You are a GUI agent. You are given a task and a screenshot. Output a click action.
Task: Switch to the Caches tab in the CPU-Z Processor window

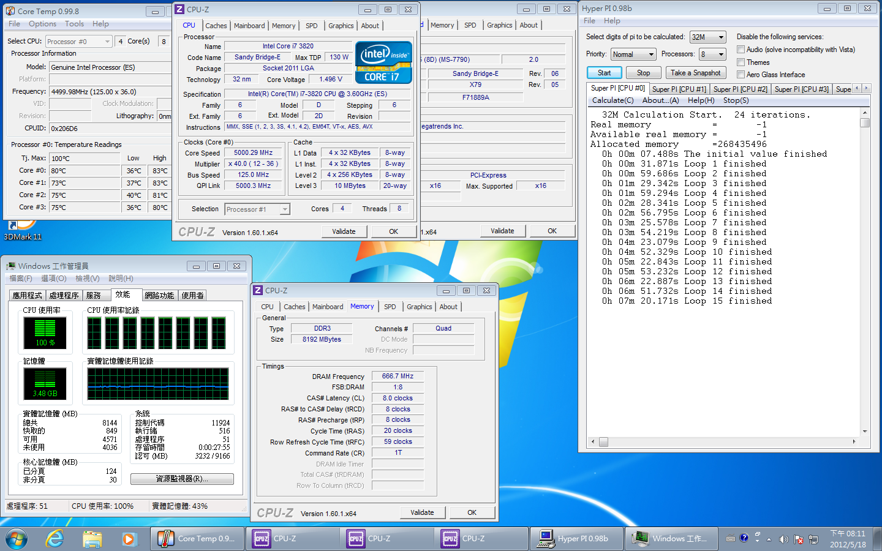tap(216, 26)
